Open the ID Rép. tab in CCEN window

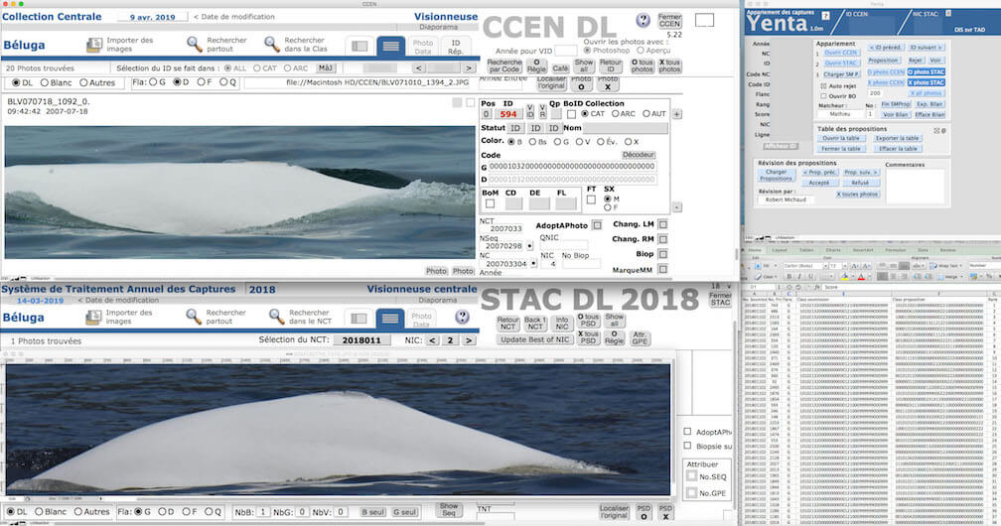[455, 48]
